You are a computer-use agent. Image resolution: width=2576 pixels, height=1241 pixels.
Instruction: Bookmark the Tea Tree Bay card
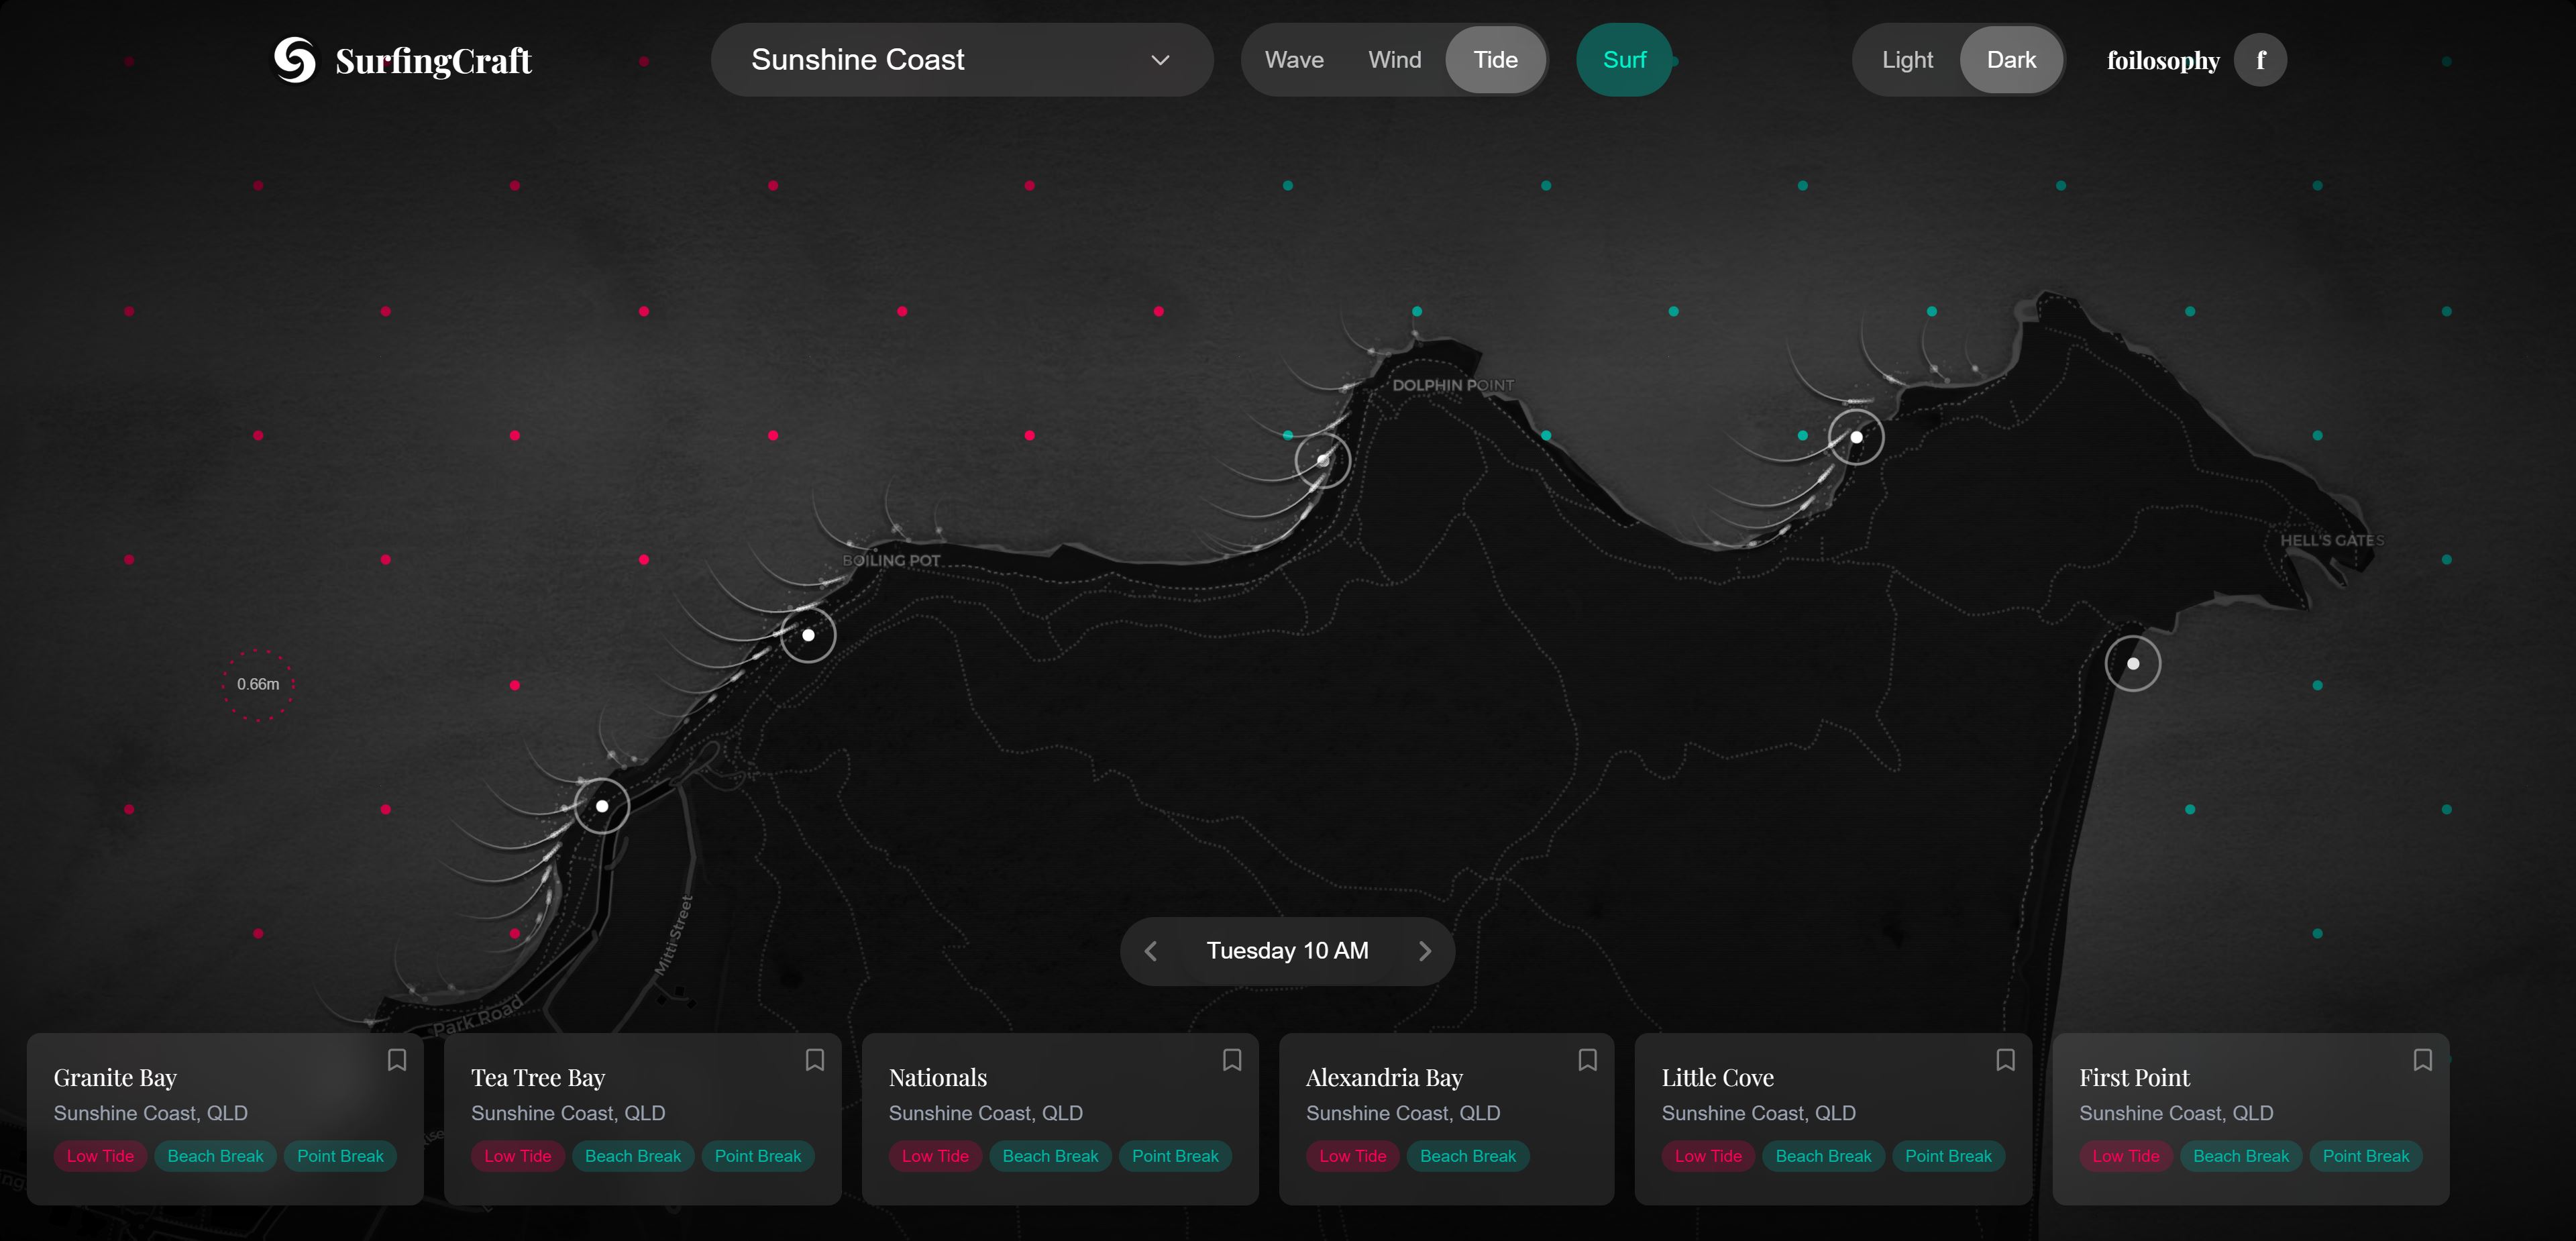click(x=815, y=1060)
